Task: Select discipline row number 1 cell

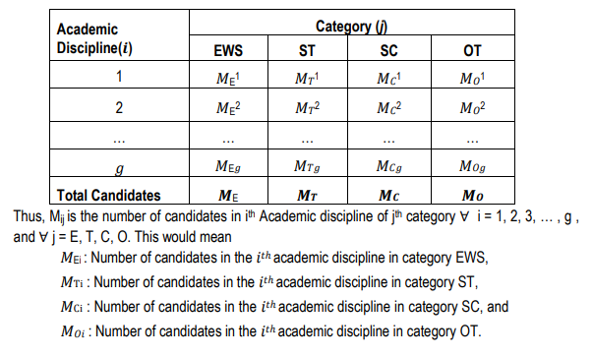Action: (x=119, y=75)
